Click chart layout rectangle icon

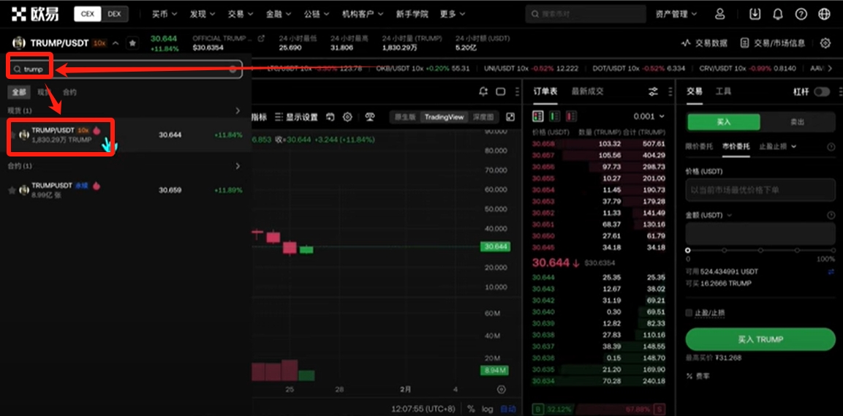pyautogui.click(x=501, y=91)
